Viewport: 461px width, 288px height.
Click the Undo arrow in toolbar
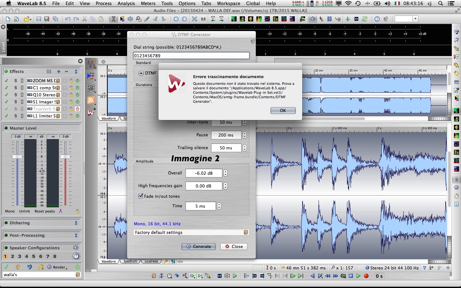68,19
